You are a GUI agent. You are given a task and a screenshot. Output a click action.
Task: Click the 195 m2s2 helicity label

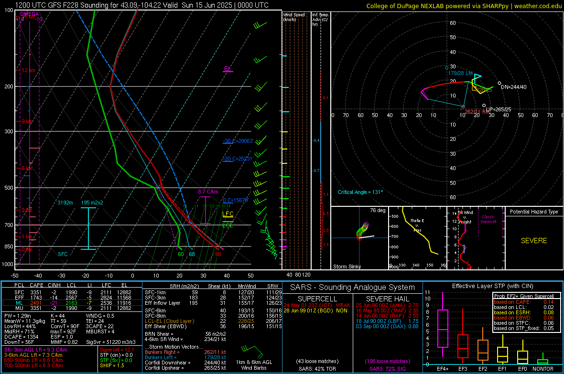(92, 203)
